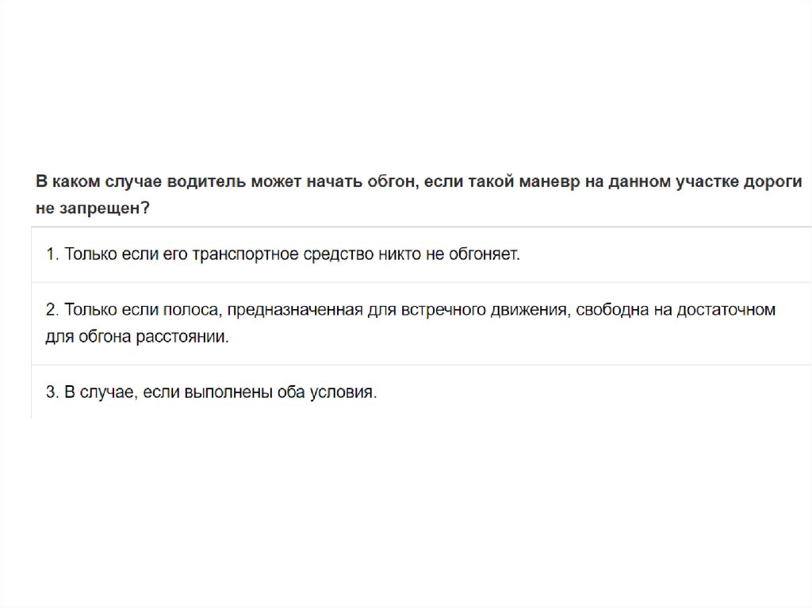Choose answer 2 about the oncoming lane
Image resolution: width=812 pixels, height=608 pixels.
409,323
